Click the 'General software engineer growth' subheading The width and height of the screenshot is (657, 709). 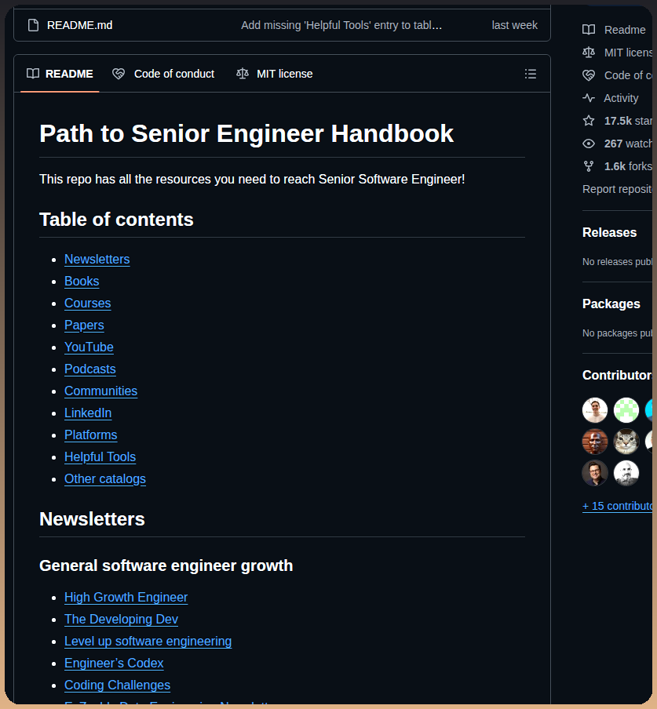click(166, 565)
